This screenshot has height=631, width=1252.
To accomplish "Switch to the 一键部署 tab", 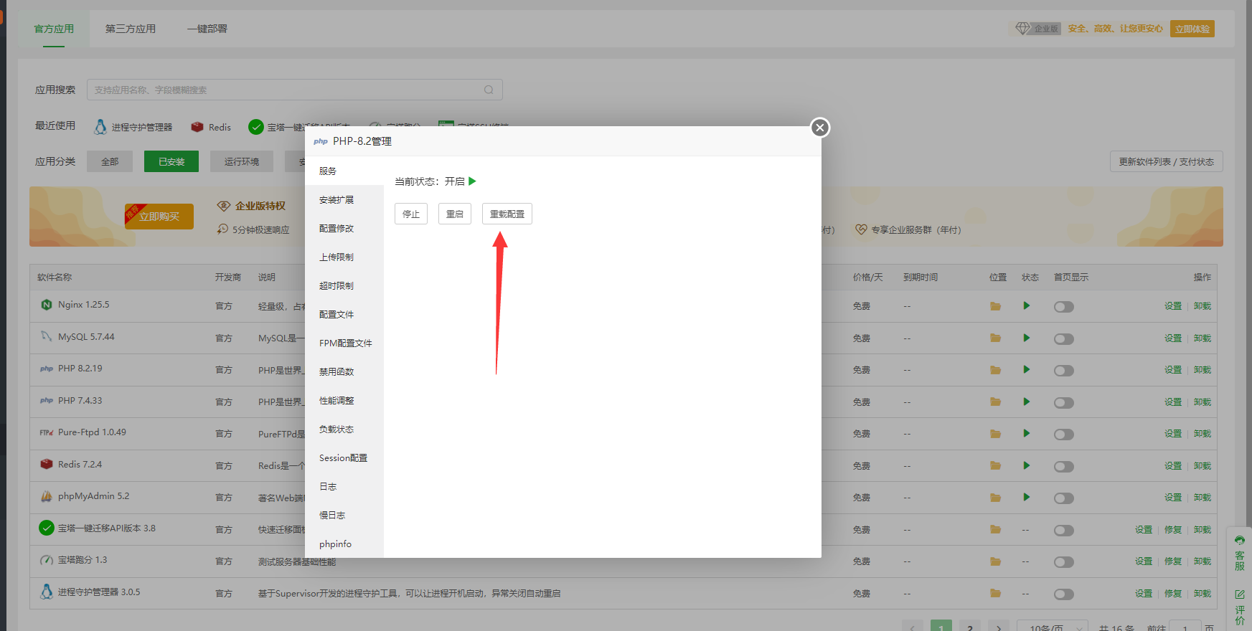I will pyautogui.click(x=207, y=29).
